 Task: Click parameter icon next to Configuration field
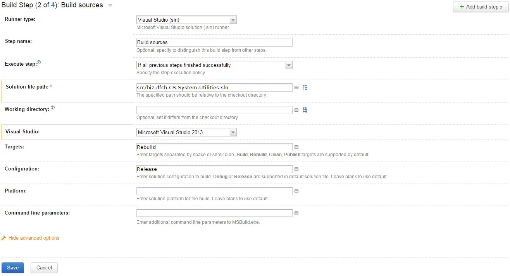296,169
